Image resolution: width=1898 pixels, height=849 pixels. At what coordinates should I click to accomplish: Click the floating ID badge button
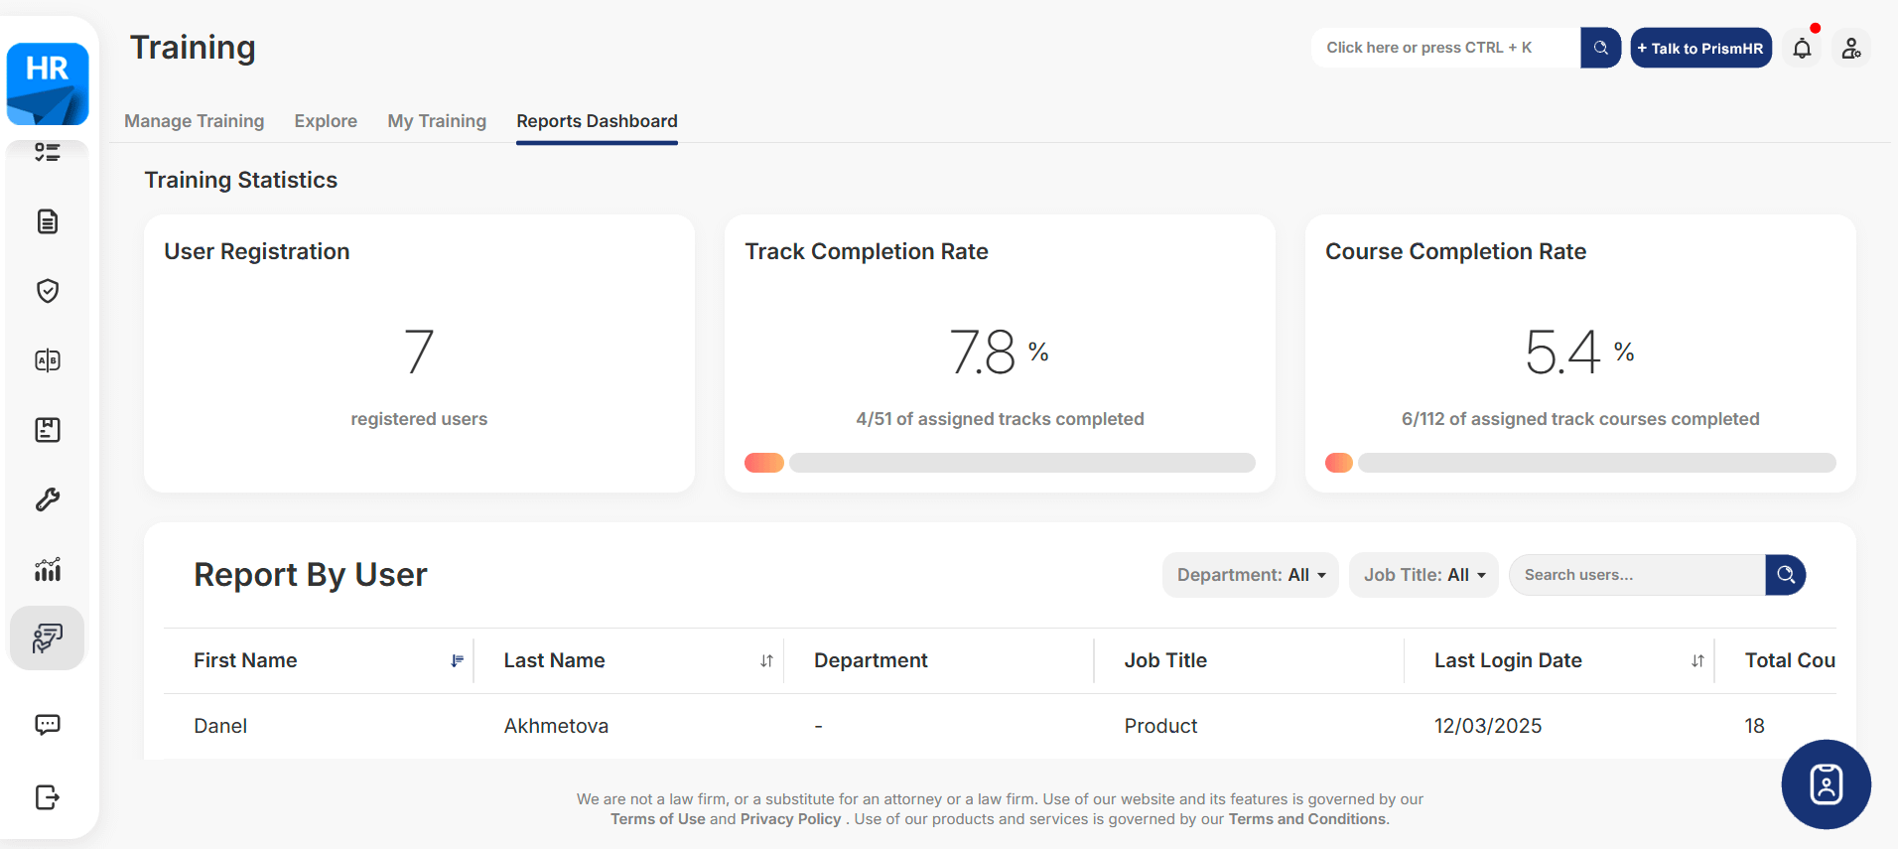pyautogui.click(x=1826, y=784)
